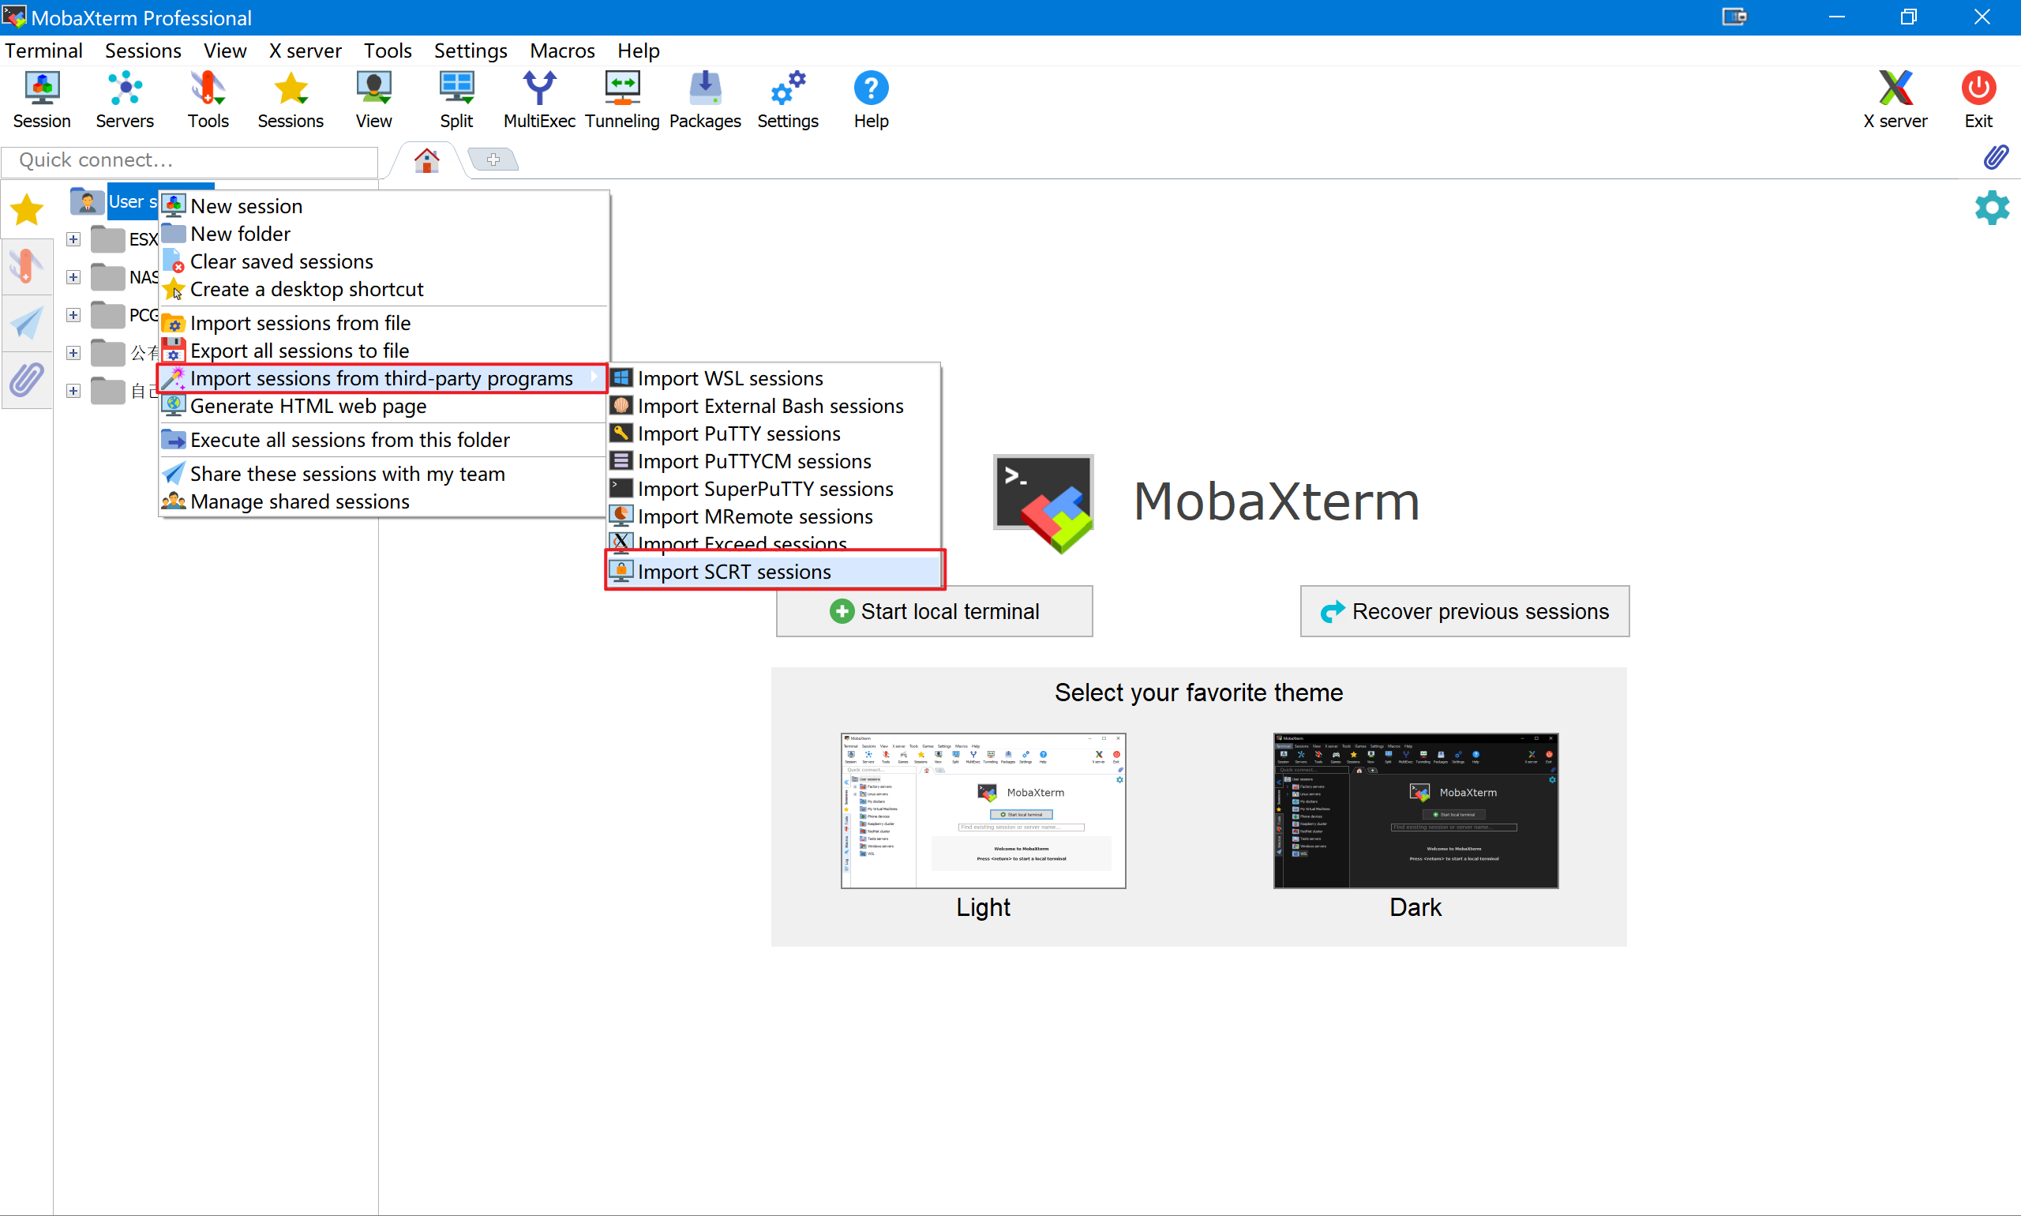
Task: Choose Import SCRT sessions
Action: (x=774, y=572)
